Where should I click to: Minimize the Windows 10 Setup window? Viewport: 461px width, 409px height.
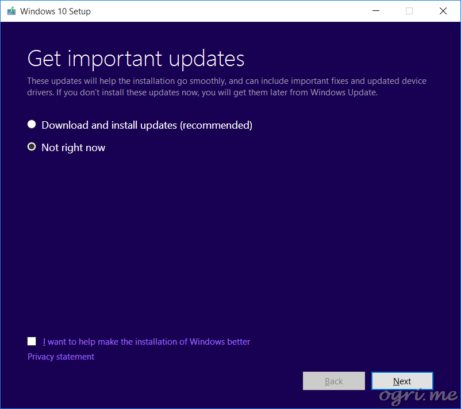pos(376,11)
